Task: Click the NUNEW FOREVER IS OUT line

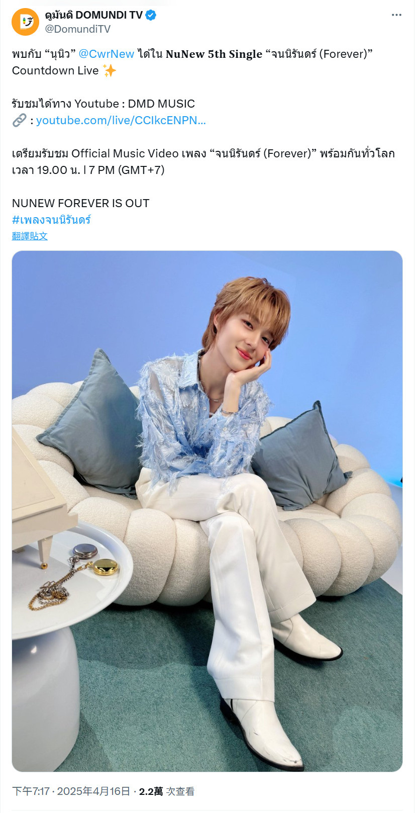Action: [x=81, y=203]
